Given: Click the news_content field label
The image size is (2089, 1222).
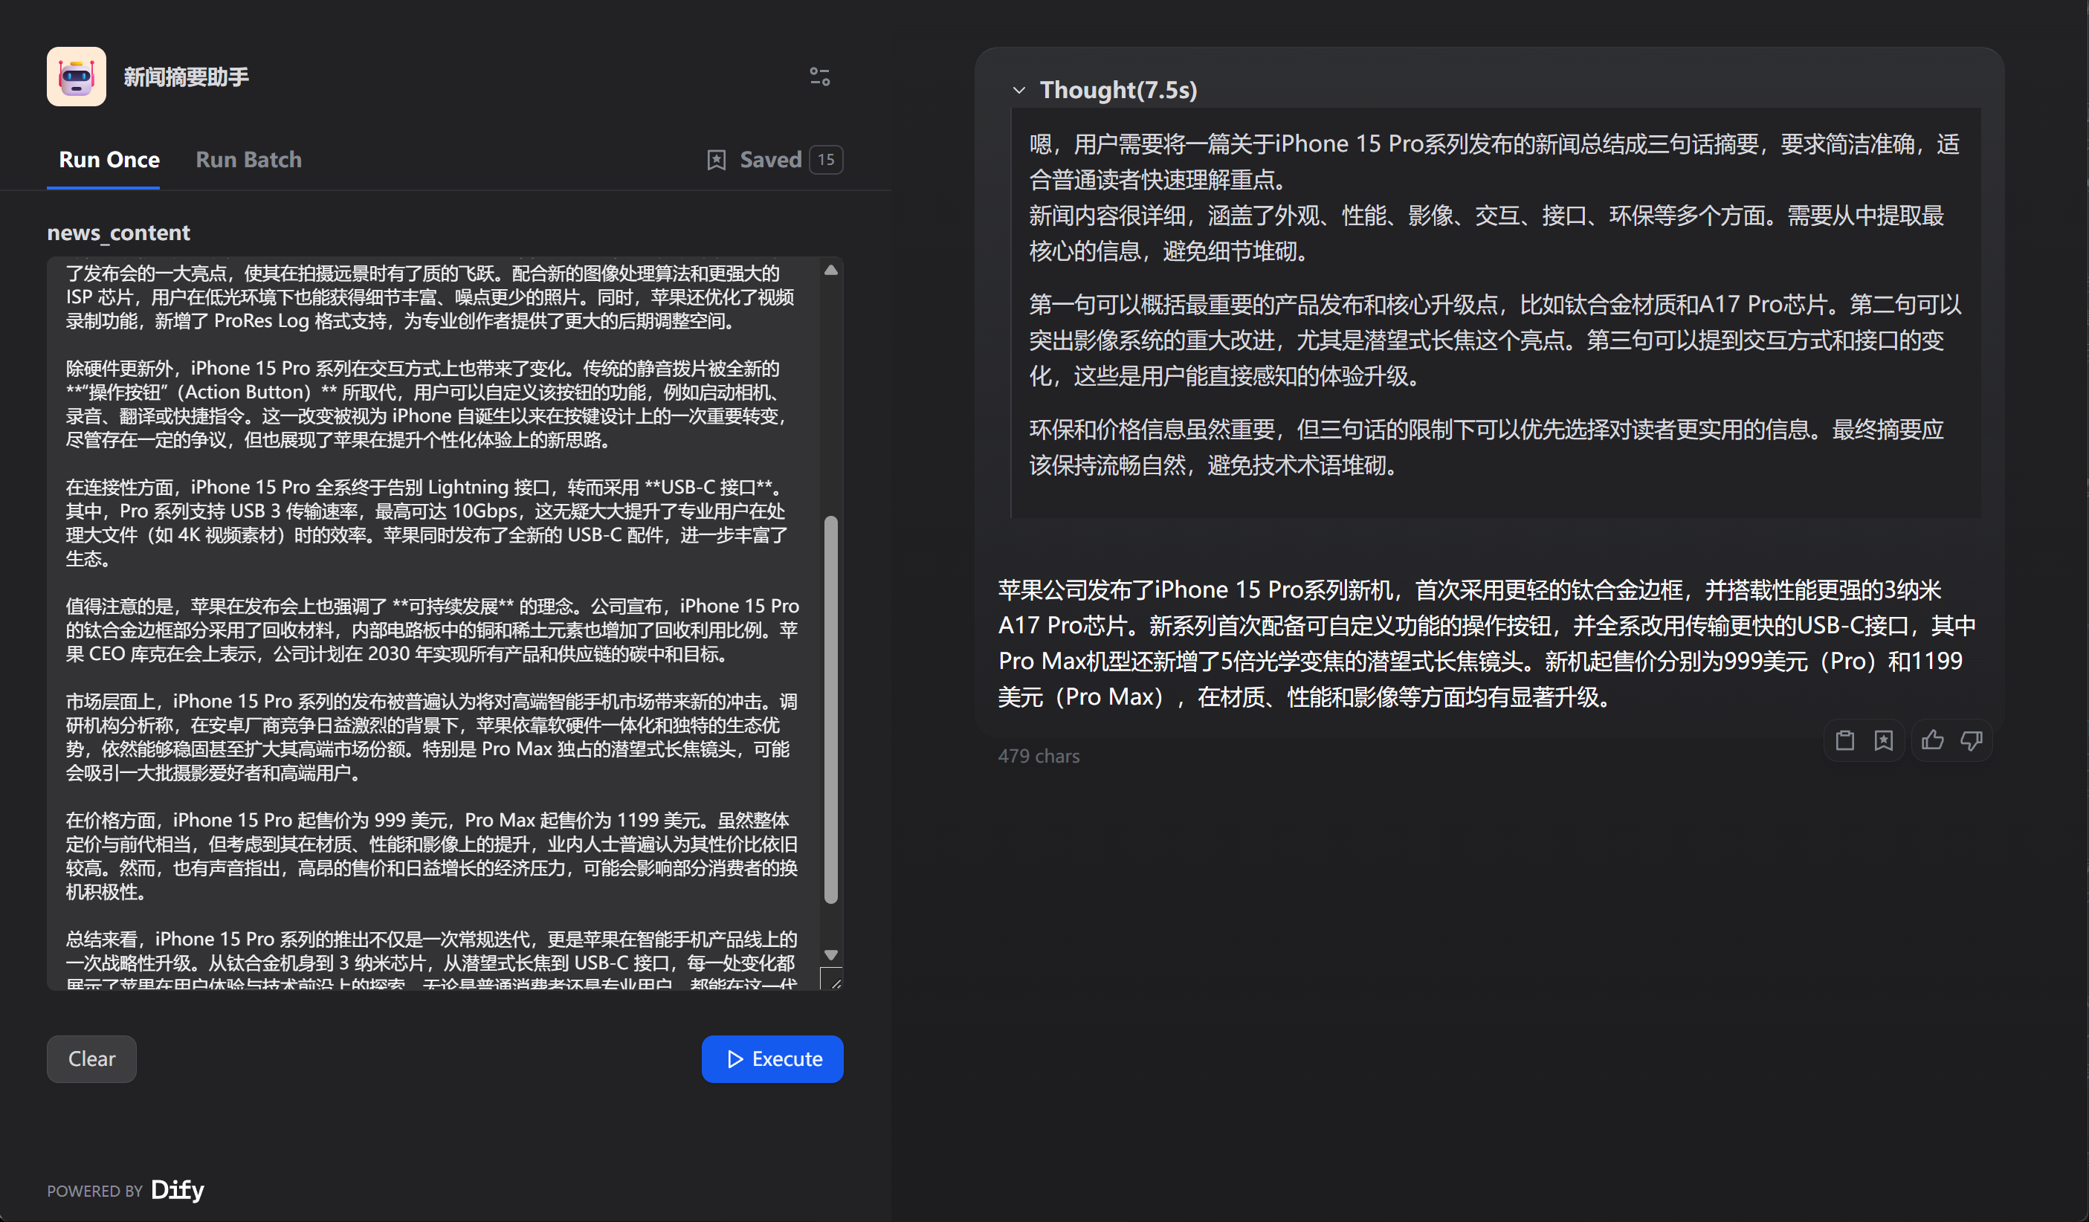Looking at the screenshot, I should pos(118,232).
